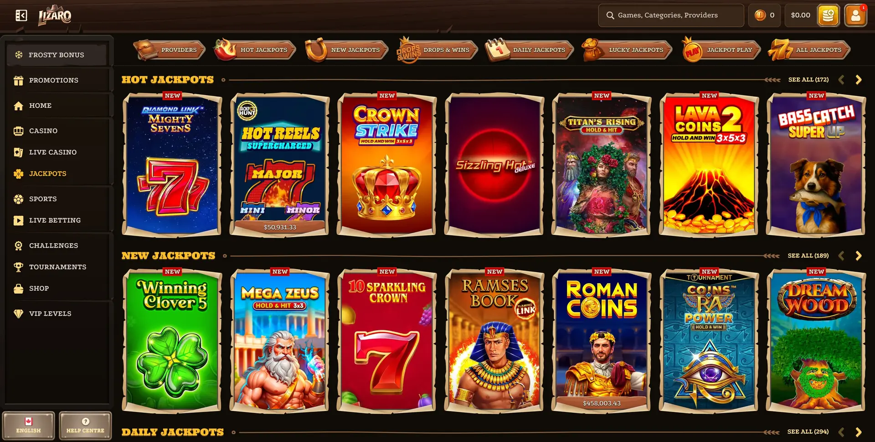The image size is (875, 442).
Task: Collapse the sidebar using the top-left panel icon
Action: (x=21, y=15)
